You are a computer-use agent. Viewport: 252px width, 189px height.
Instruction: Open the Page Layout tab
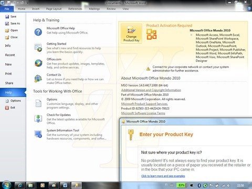pyautogui.click(x=54, y=9)
